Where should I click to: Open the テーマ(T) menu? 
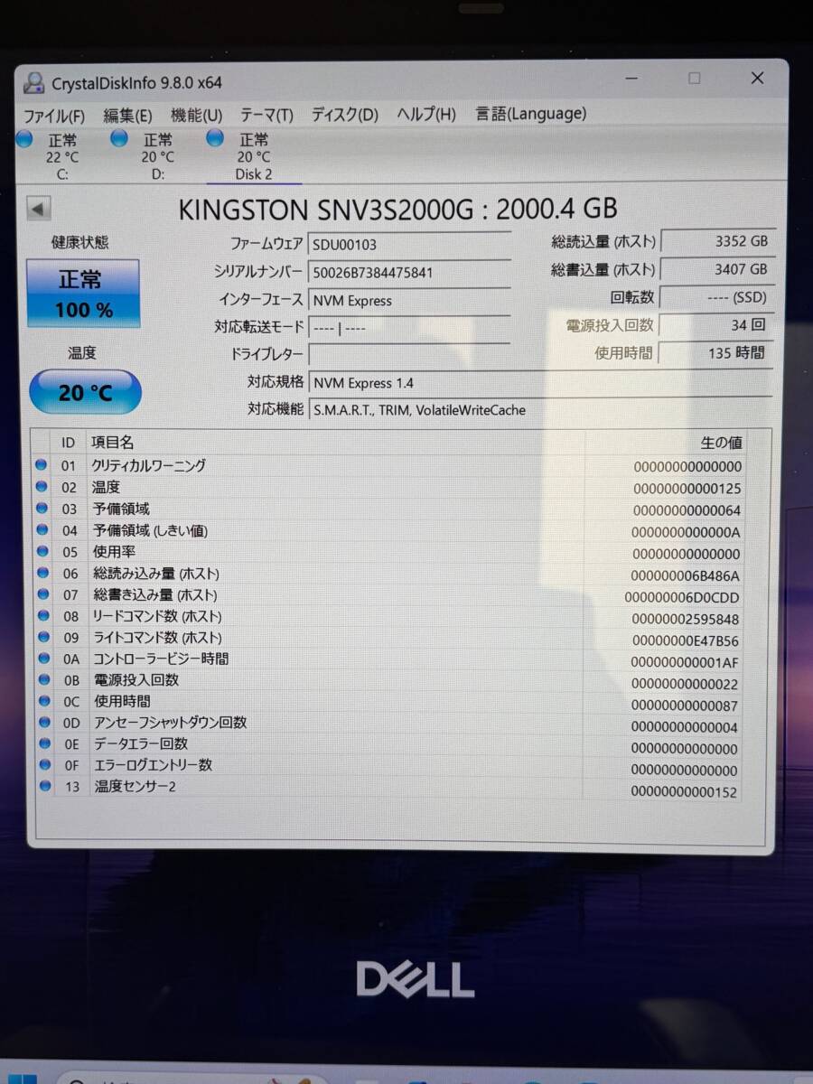tap(266, 115)
